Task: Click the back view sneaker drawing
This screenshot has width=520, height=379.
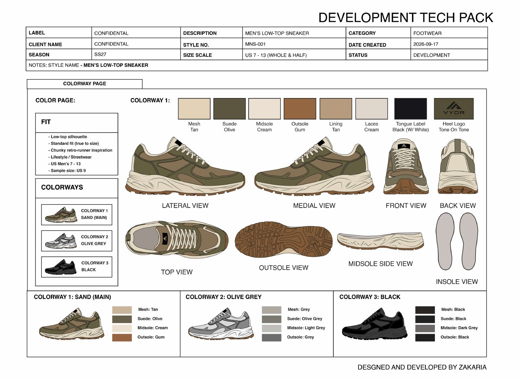Action: coord(458,166)
